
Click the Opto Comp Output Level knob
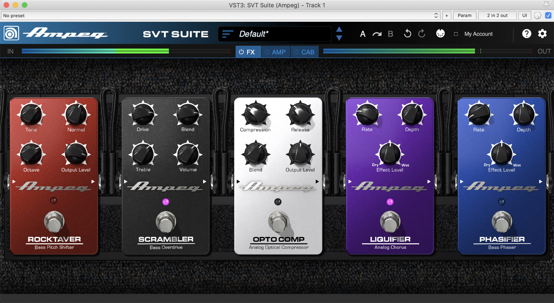point(300,154)
